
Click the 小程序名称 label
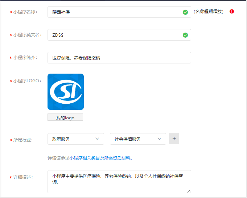tap(25, 12)
